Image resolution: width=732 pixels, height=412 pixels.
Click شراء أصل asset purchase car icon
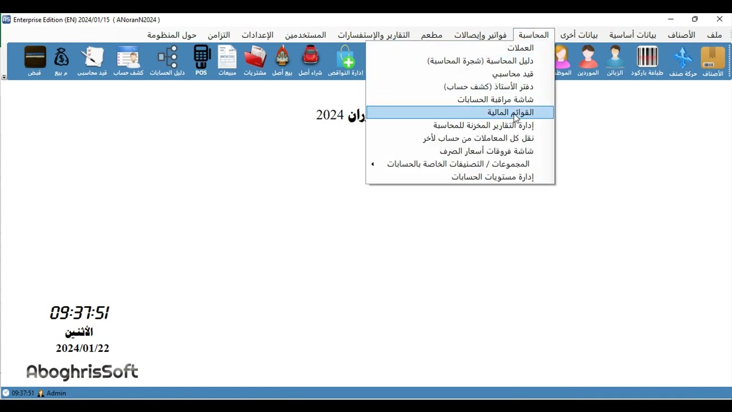311,61
